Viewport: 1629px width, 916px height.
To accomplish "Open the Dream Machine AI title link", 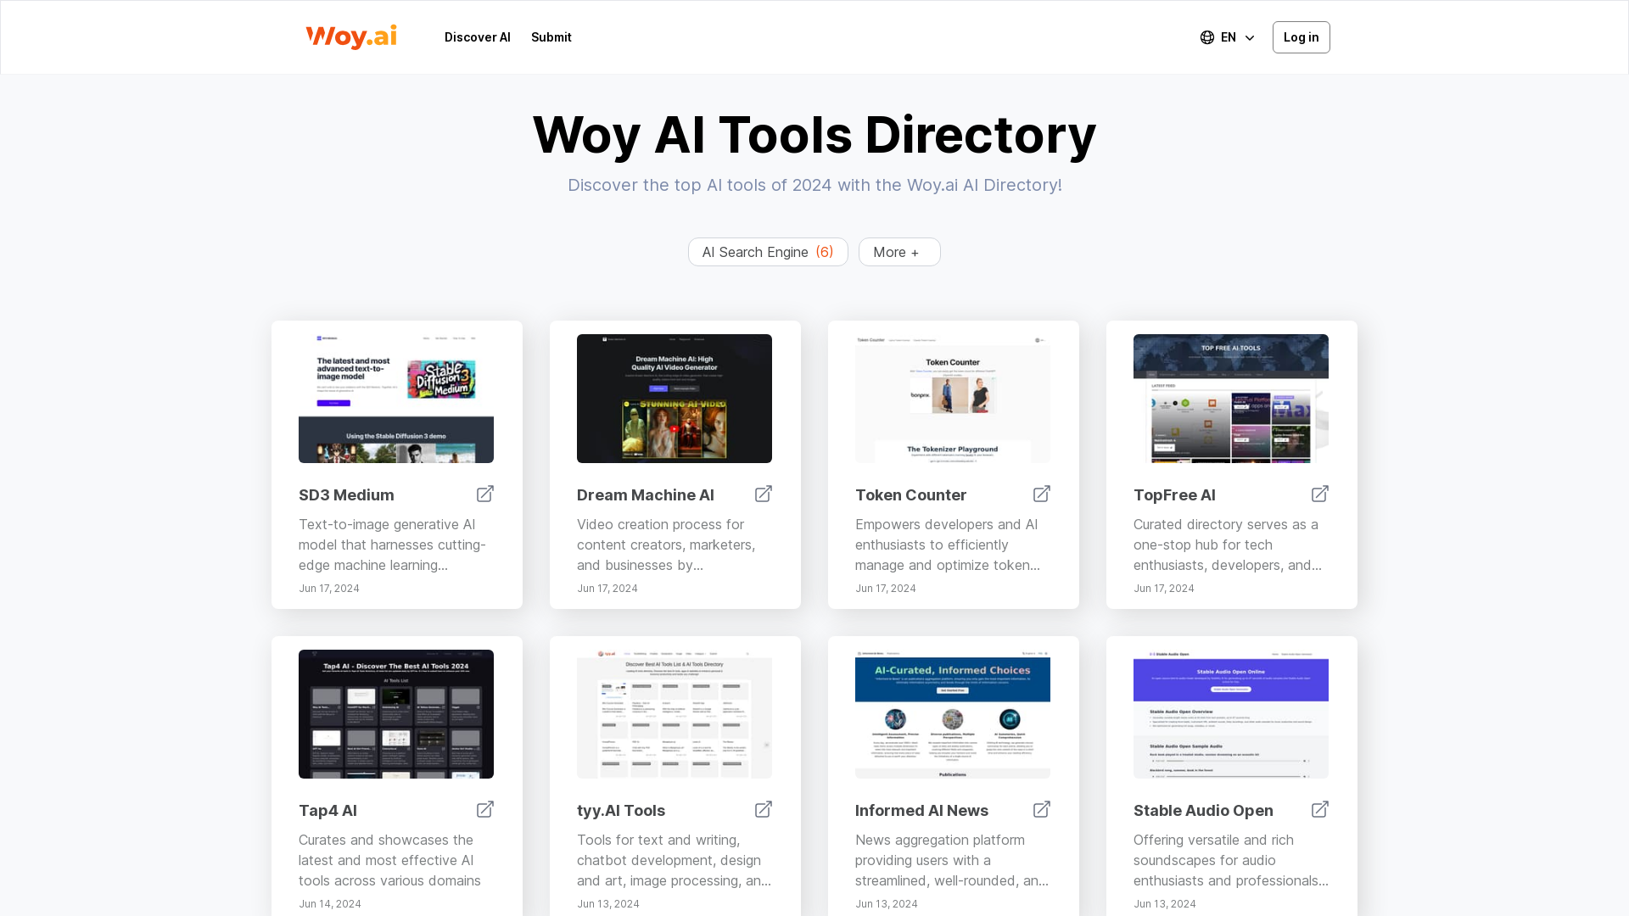I will click(x=645, y=494).
